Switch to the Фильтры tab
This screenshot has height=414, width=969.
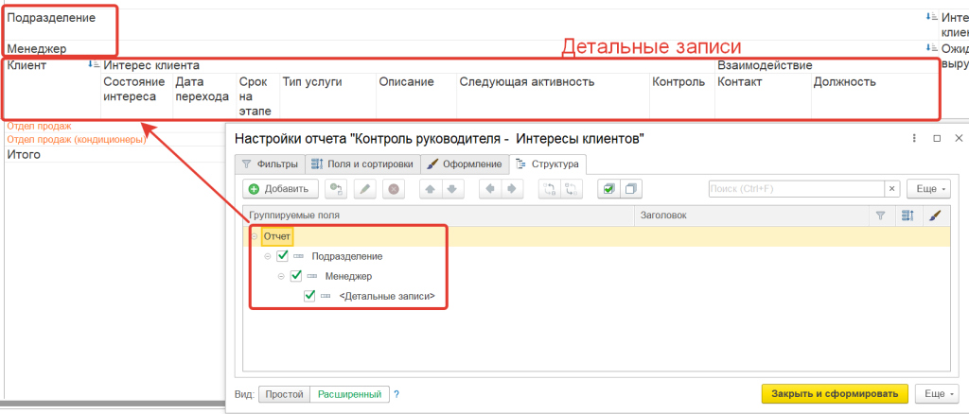270,164
